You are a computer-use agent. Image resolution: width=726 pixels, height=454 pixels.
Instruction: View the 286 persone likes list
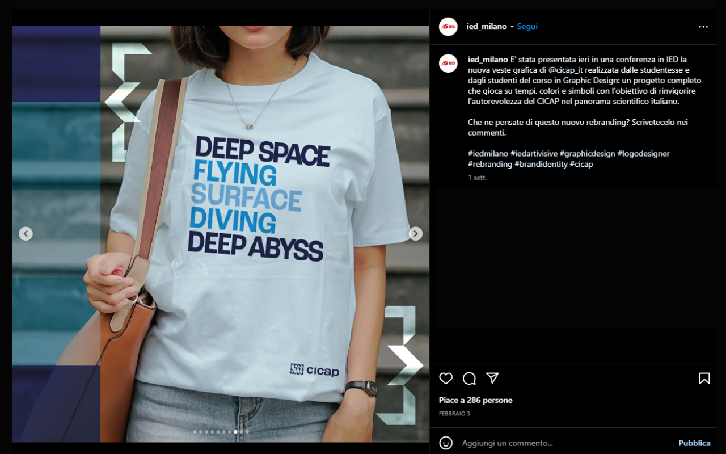(x=489, y=400)
